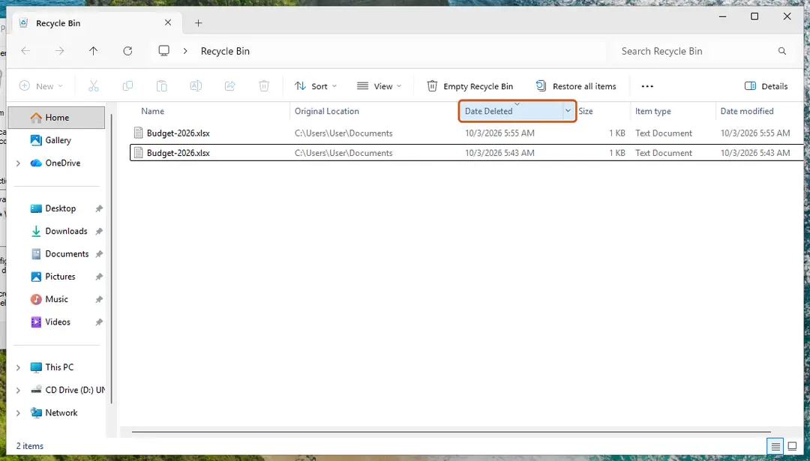The height and width of the screenshot is (461, 810).
Task: Unpin Desktop using its pin icon
Action: (x=99, y=208)
